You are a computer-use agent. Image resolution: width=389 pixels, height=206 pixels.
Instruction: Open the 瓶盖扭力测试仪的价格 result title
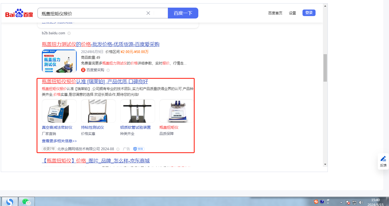pyautogui.click(x=101, y=44)
